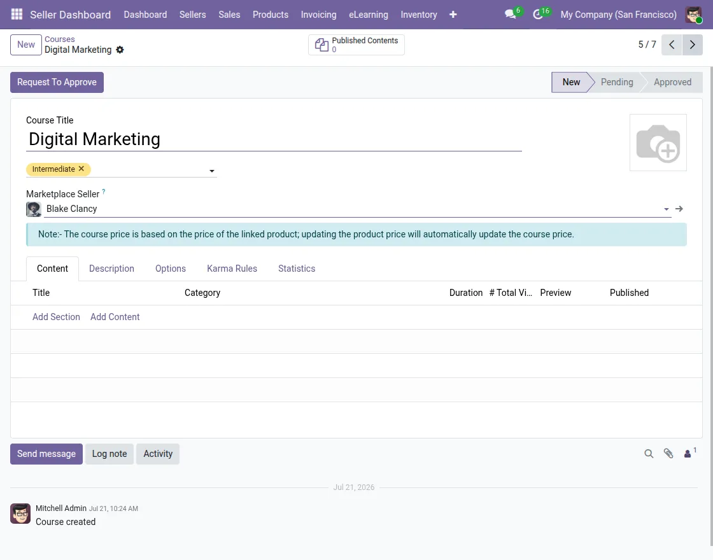
Task: Go to the next course record
Action: [693, 45]
